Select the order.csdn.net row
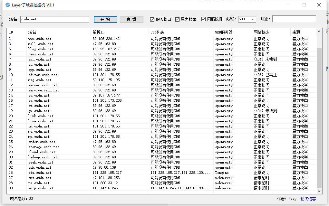 click(161, 142)
